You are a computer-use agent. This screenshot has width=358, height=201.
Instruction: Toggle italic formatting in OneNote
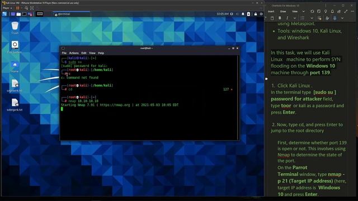[287, 18]
